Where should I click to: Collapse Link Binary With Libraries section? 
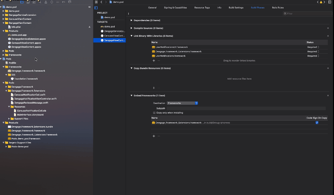click(x=131, y=36)
